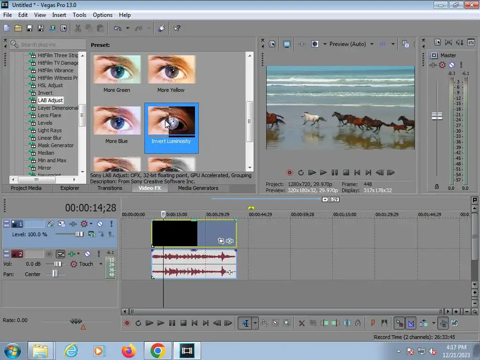Select the Zoom Edit tool magnifier
The width and height of the screenshot is (480, 360).
pos(286,323)
